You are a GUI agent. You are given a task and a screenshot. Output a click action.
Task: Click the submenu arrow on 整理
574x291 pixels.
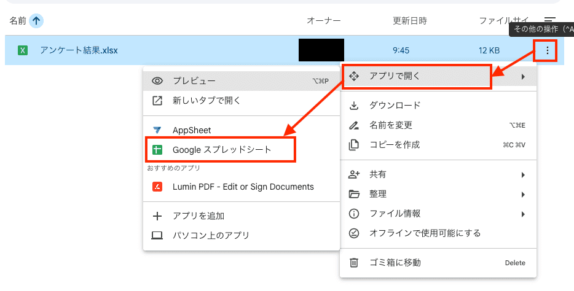click(523, 195)
